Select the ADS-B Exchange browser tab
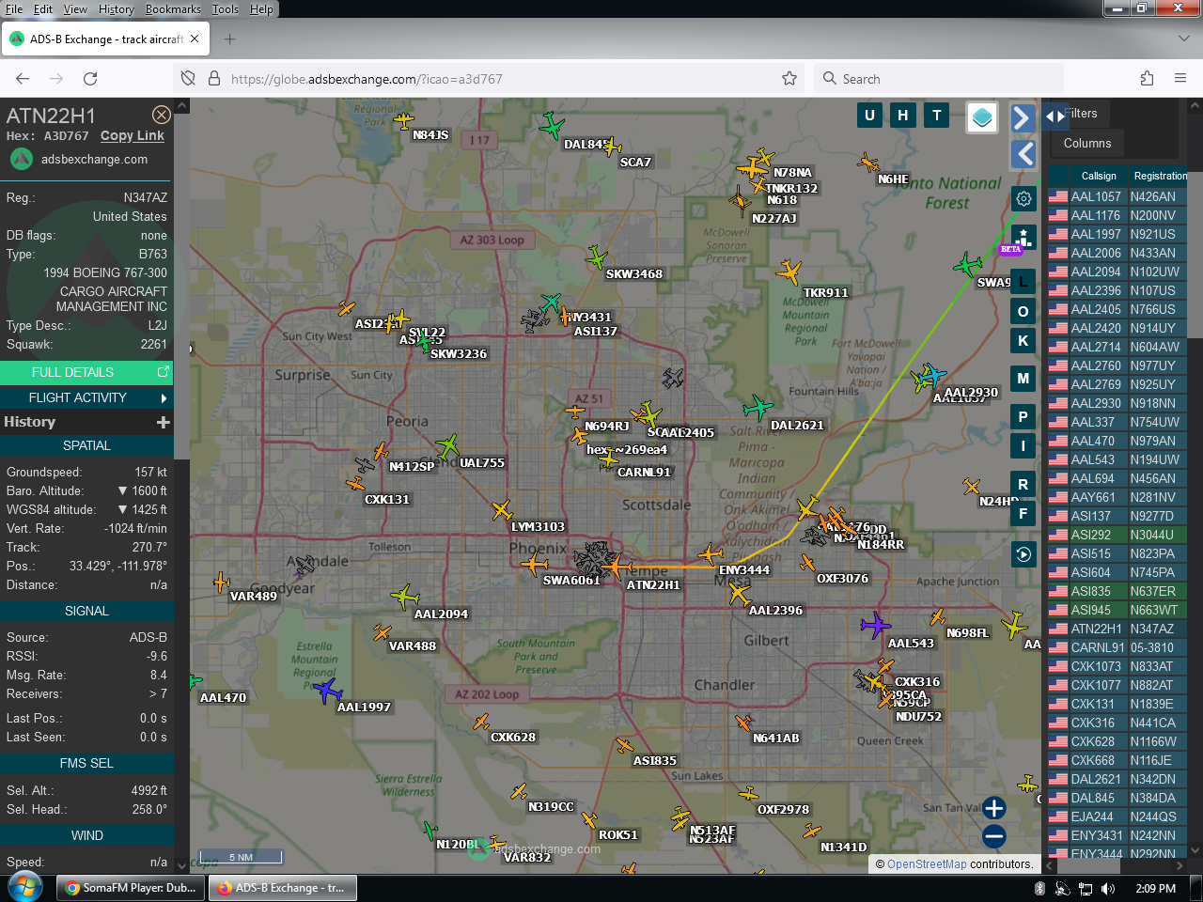This screenshot has width=1203, height=902. point(104,39)
